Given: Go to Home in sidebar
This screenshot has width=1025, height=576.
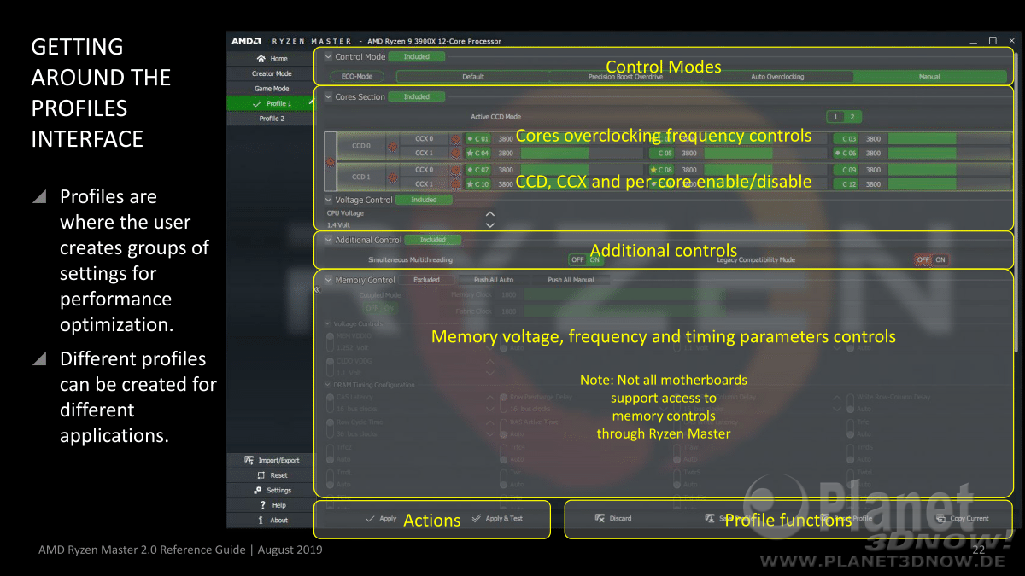Looking at the screenshot, I should (x=270, y=59).
